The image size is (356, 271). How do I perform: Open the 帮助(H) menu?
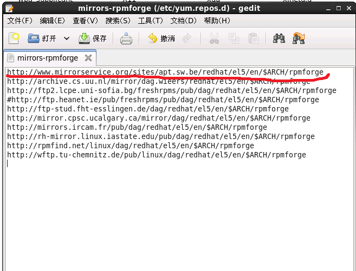click(217, 21)
